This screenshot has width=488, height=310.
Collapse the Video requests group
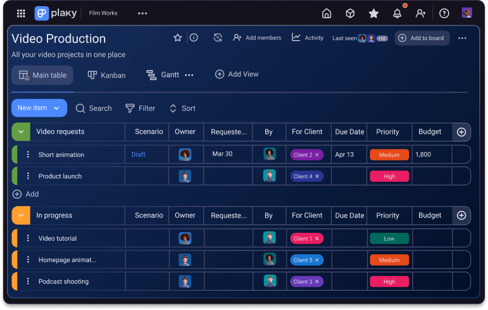(x=21, y=132)
